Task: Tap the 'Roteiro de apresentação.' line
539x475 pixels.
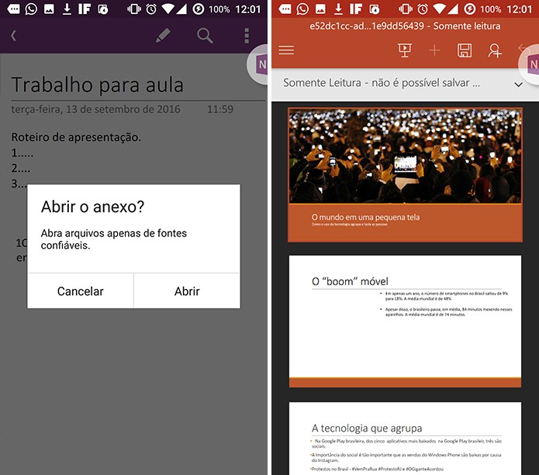Action: tap(76, 137)
